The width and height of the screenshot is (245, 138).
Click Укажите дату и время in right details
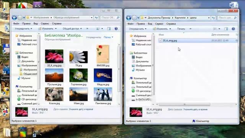pyautogui.click(x=195, y=109)
